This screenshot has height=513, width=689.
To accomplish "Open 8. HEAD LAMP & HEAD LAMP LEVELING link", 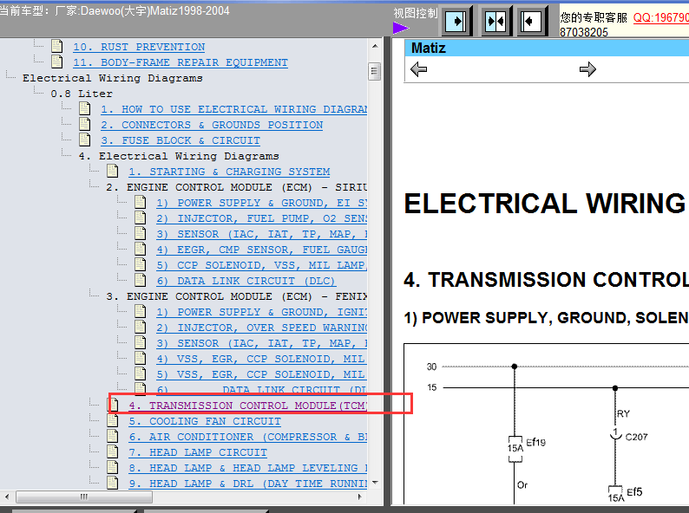I will pyautogui.click(x=248, y=468).
